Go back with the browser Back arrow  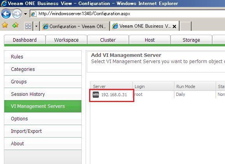click(6, 14)
